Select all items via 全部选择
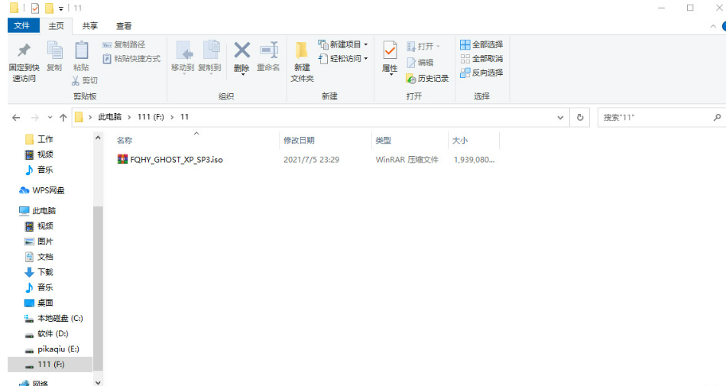The height and width of the screenshot is (386, 726). tap(481, 45)
